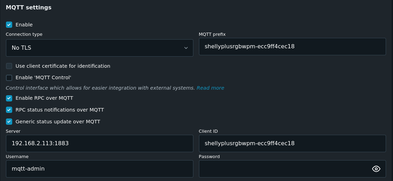Toggle RPC status notifications over MQTT
This screenshot has width=393, height=181.
click(9, 110)
